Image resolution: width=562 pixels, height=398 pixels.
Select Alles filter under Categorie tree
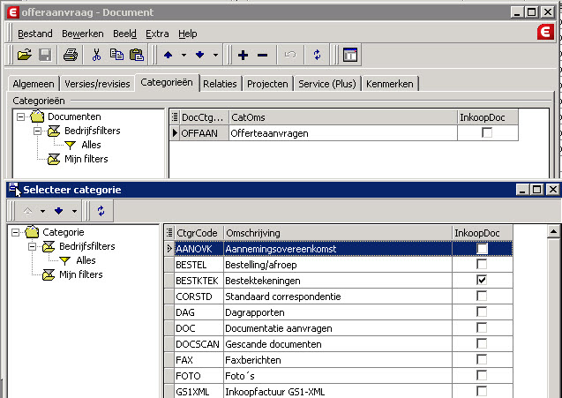86,260
